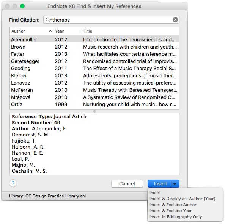Sort by the Year column header
Screen dimensions: 225x224
click(x=68, y=31)
